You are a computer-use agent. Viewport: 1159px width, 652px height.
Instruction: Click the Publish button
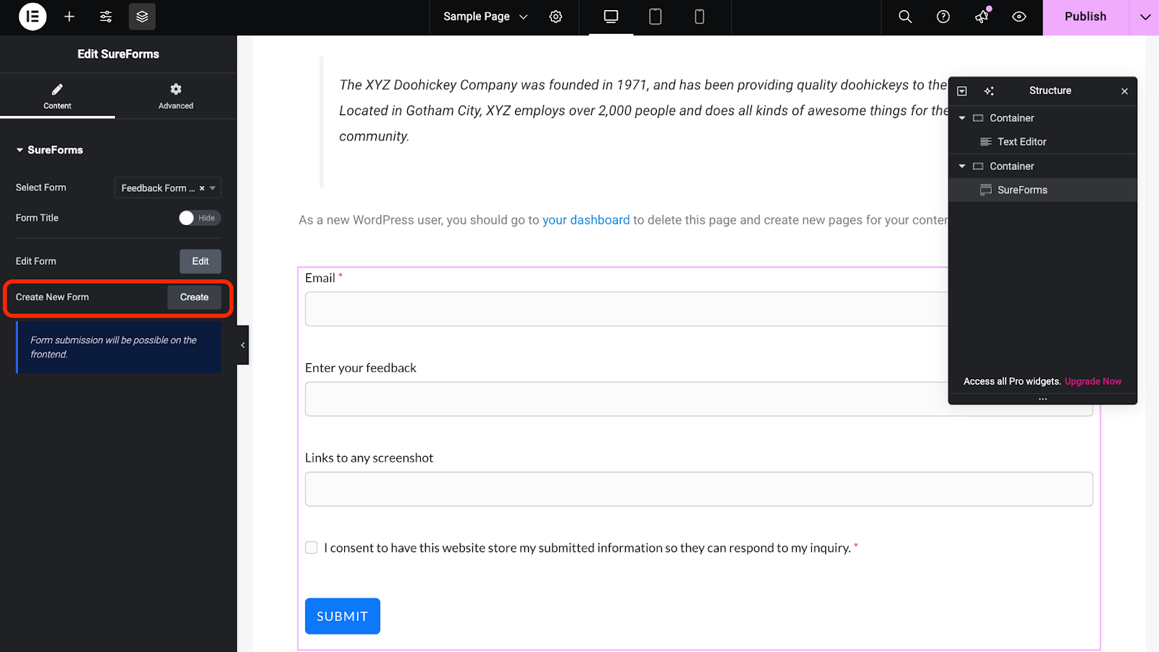click(1086, 17)
